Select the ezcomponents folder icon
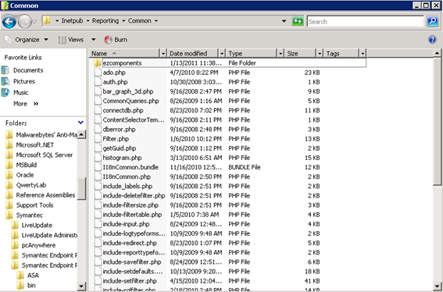 pos(98,62)
